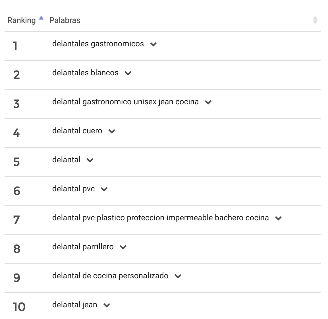Image resolution: width=328 pixels, height=319 pixels.
Task: Select the keyword delantal jean
Action: click(75, 305)
